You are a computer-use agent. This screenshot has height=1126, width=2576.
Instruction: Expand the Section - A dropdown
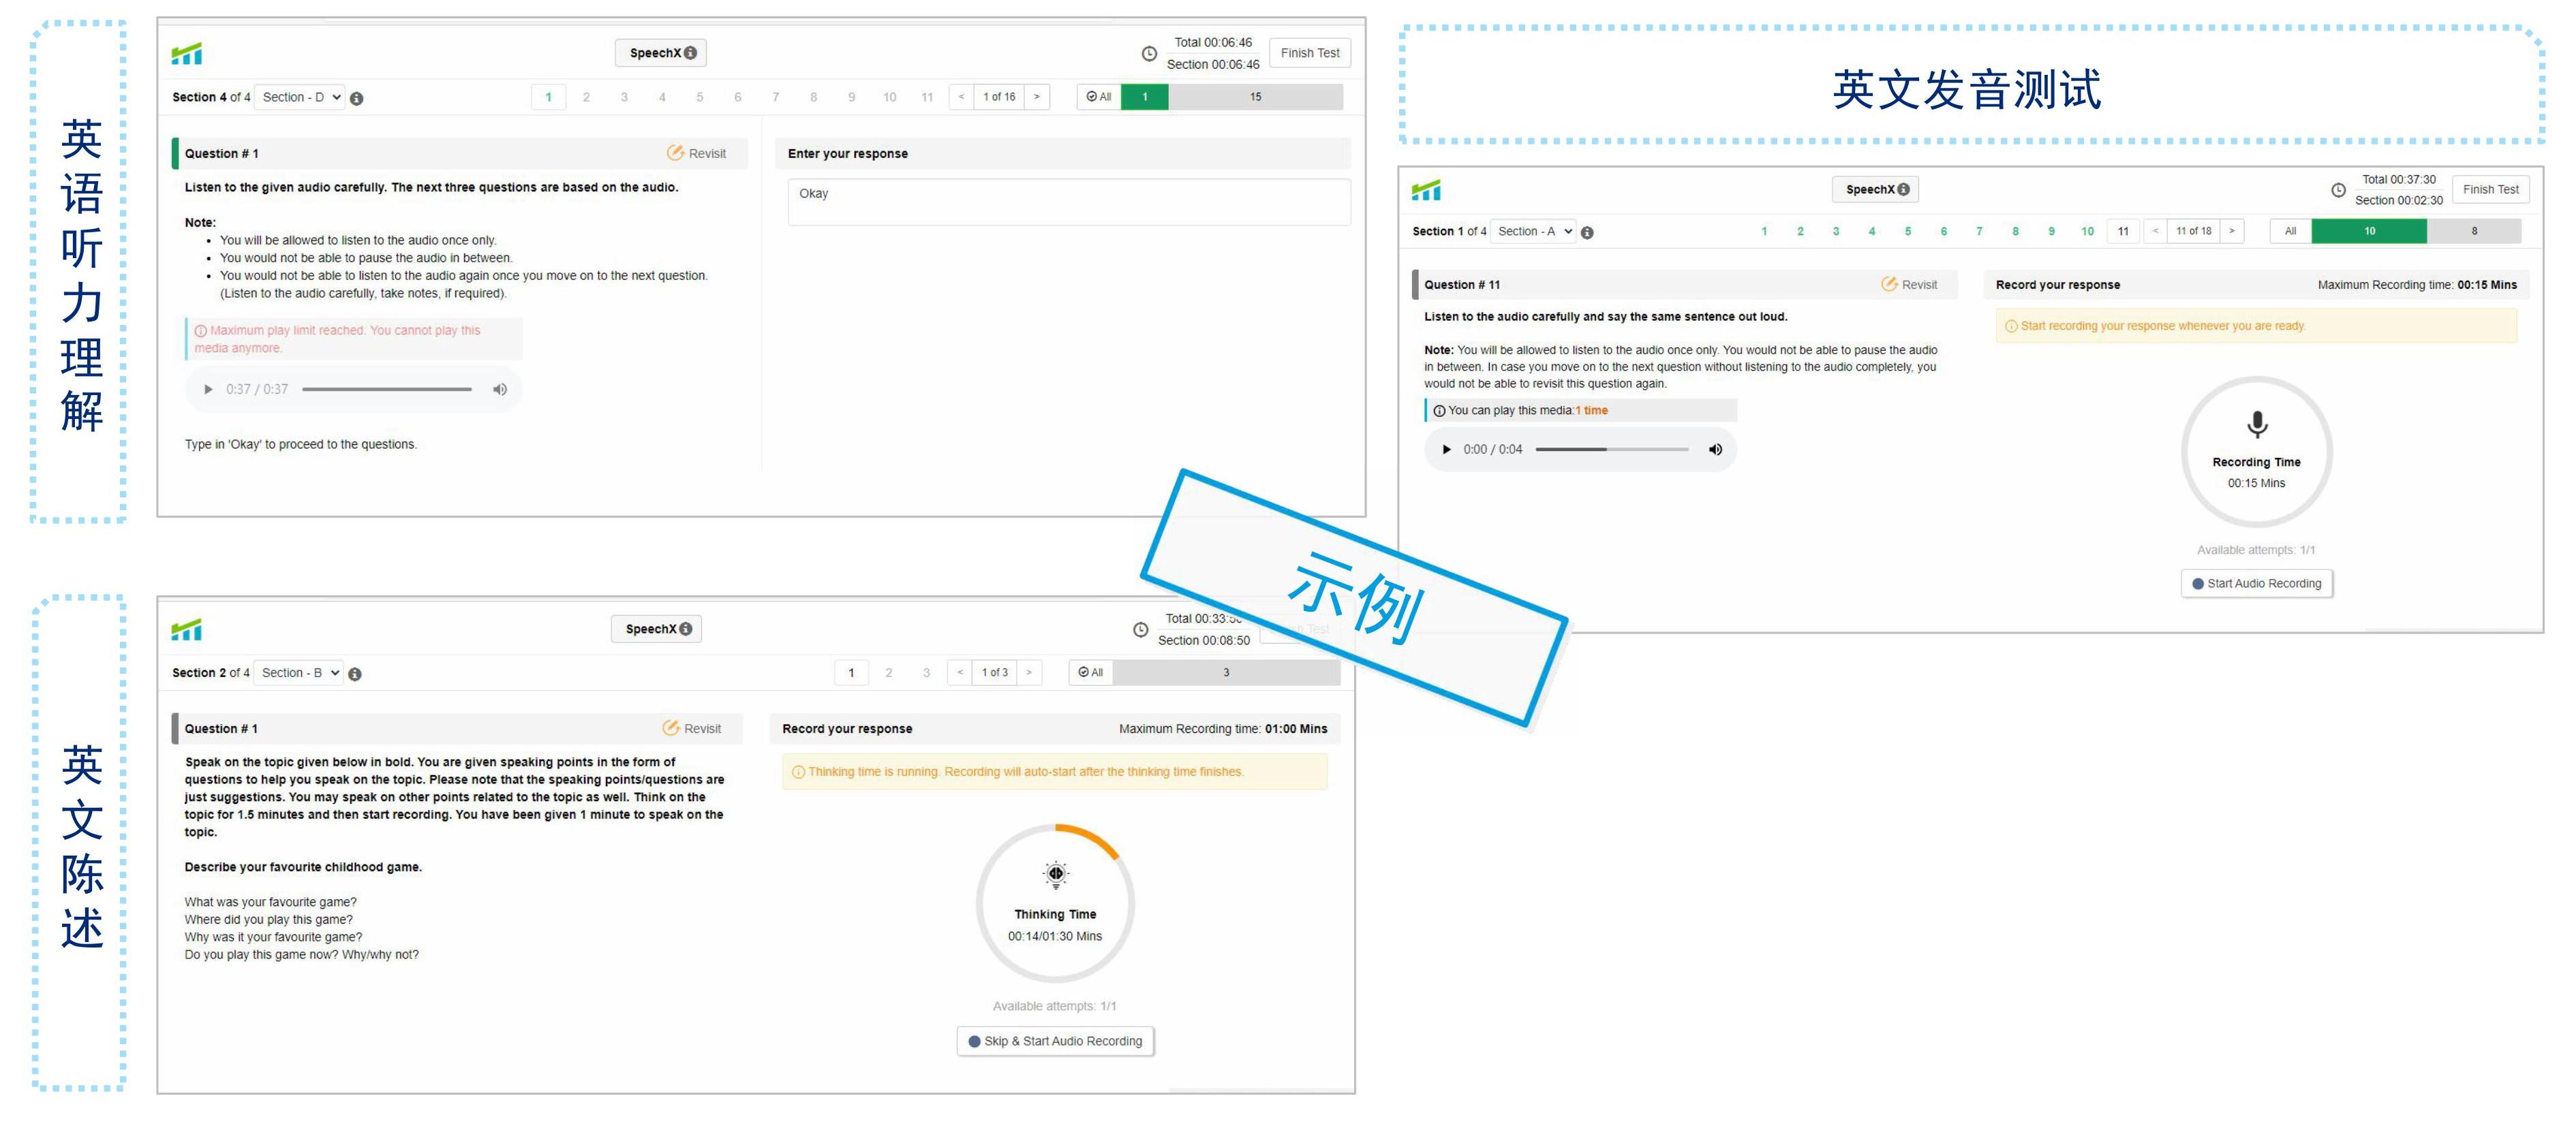[1535, 231]
